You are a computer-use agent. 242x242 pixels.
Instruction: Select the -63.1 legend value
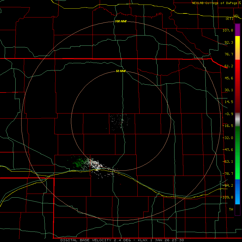[228, 162]
